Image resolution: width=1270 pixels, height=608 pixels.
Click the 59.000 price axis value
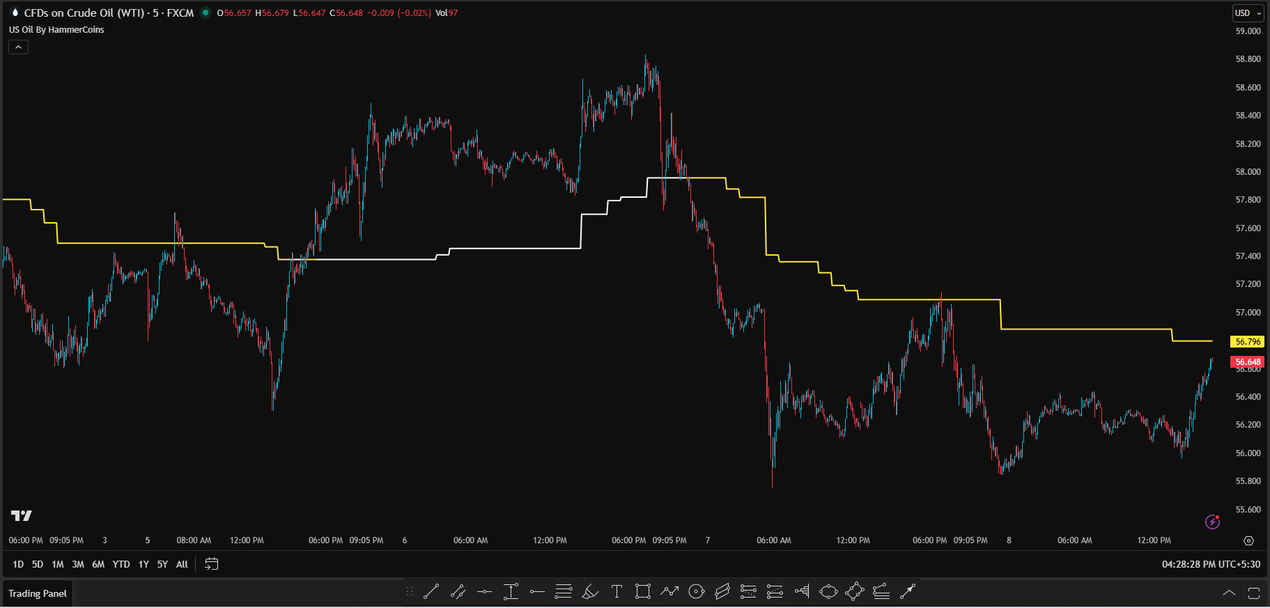1248,31
